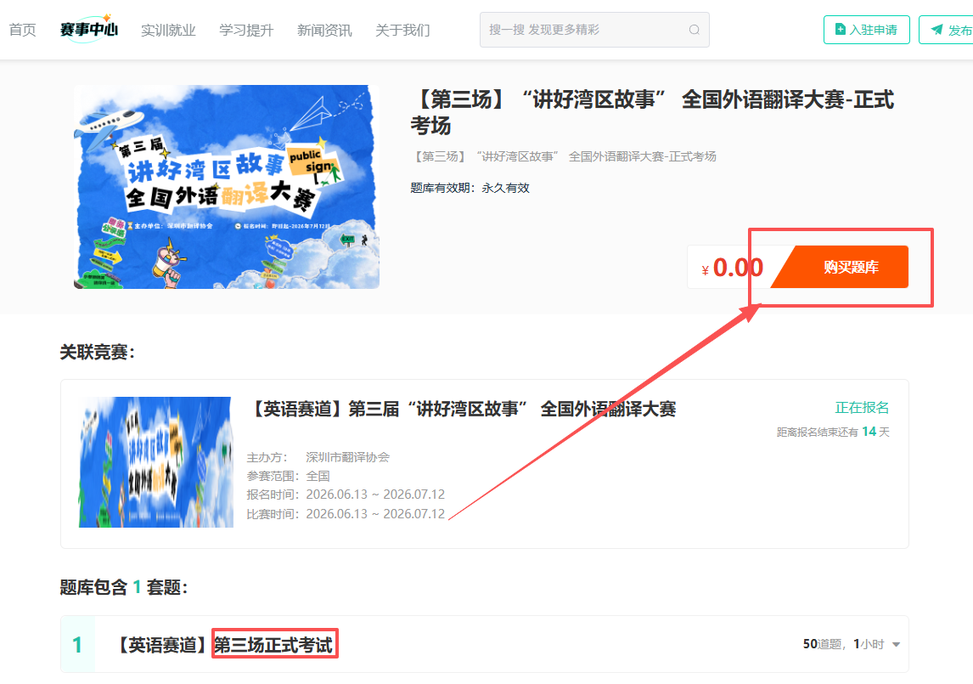Open the 赛事中心 nav tab
This screenshot has height=684, width=973.
pos(89,29)
